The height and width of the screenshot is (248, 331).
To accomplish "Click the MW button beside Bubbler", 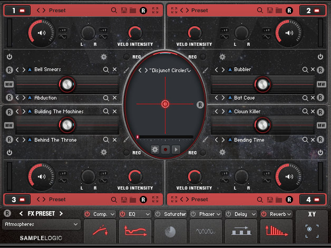I will coord(322,84).
